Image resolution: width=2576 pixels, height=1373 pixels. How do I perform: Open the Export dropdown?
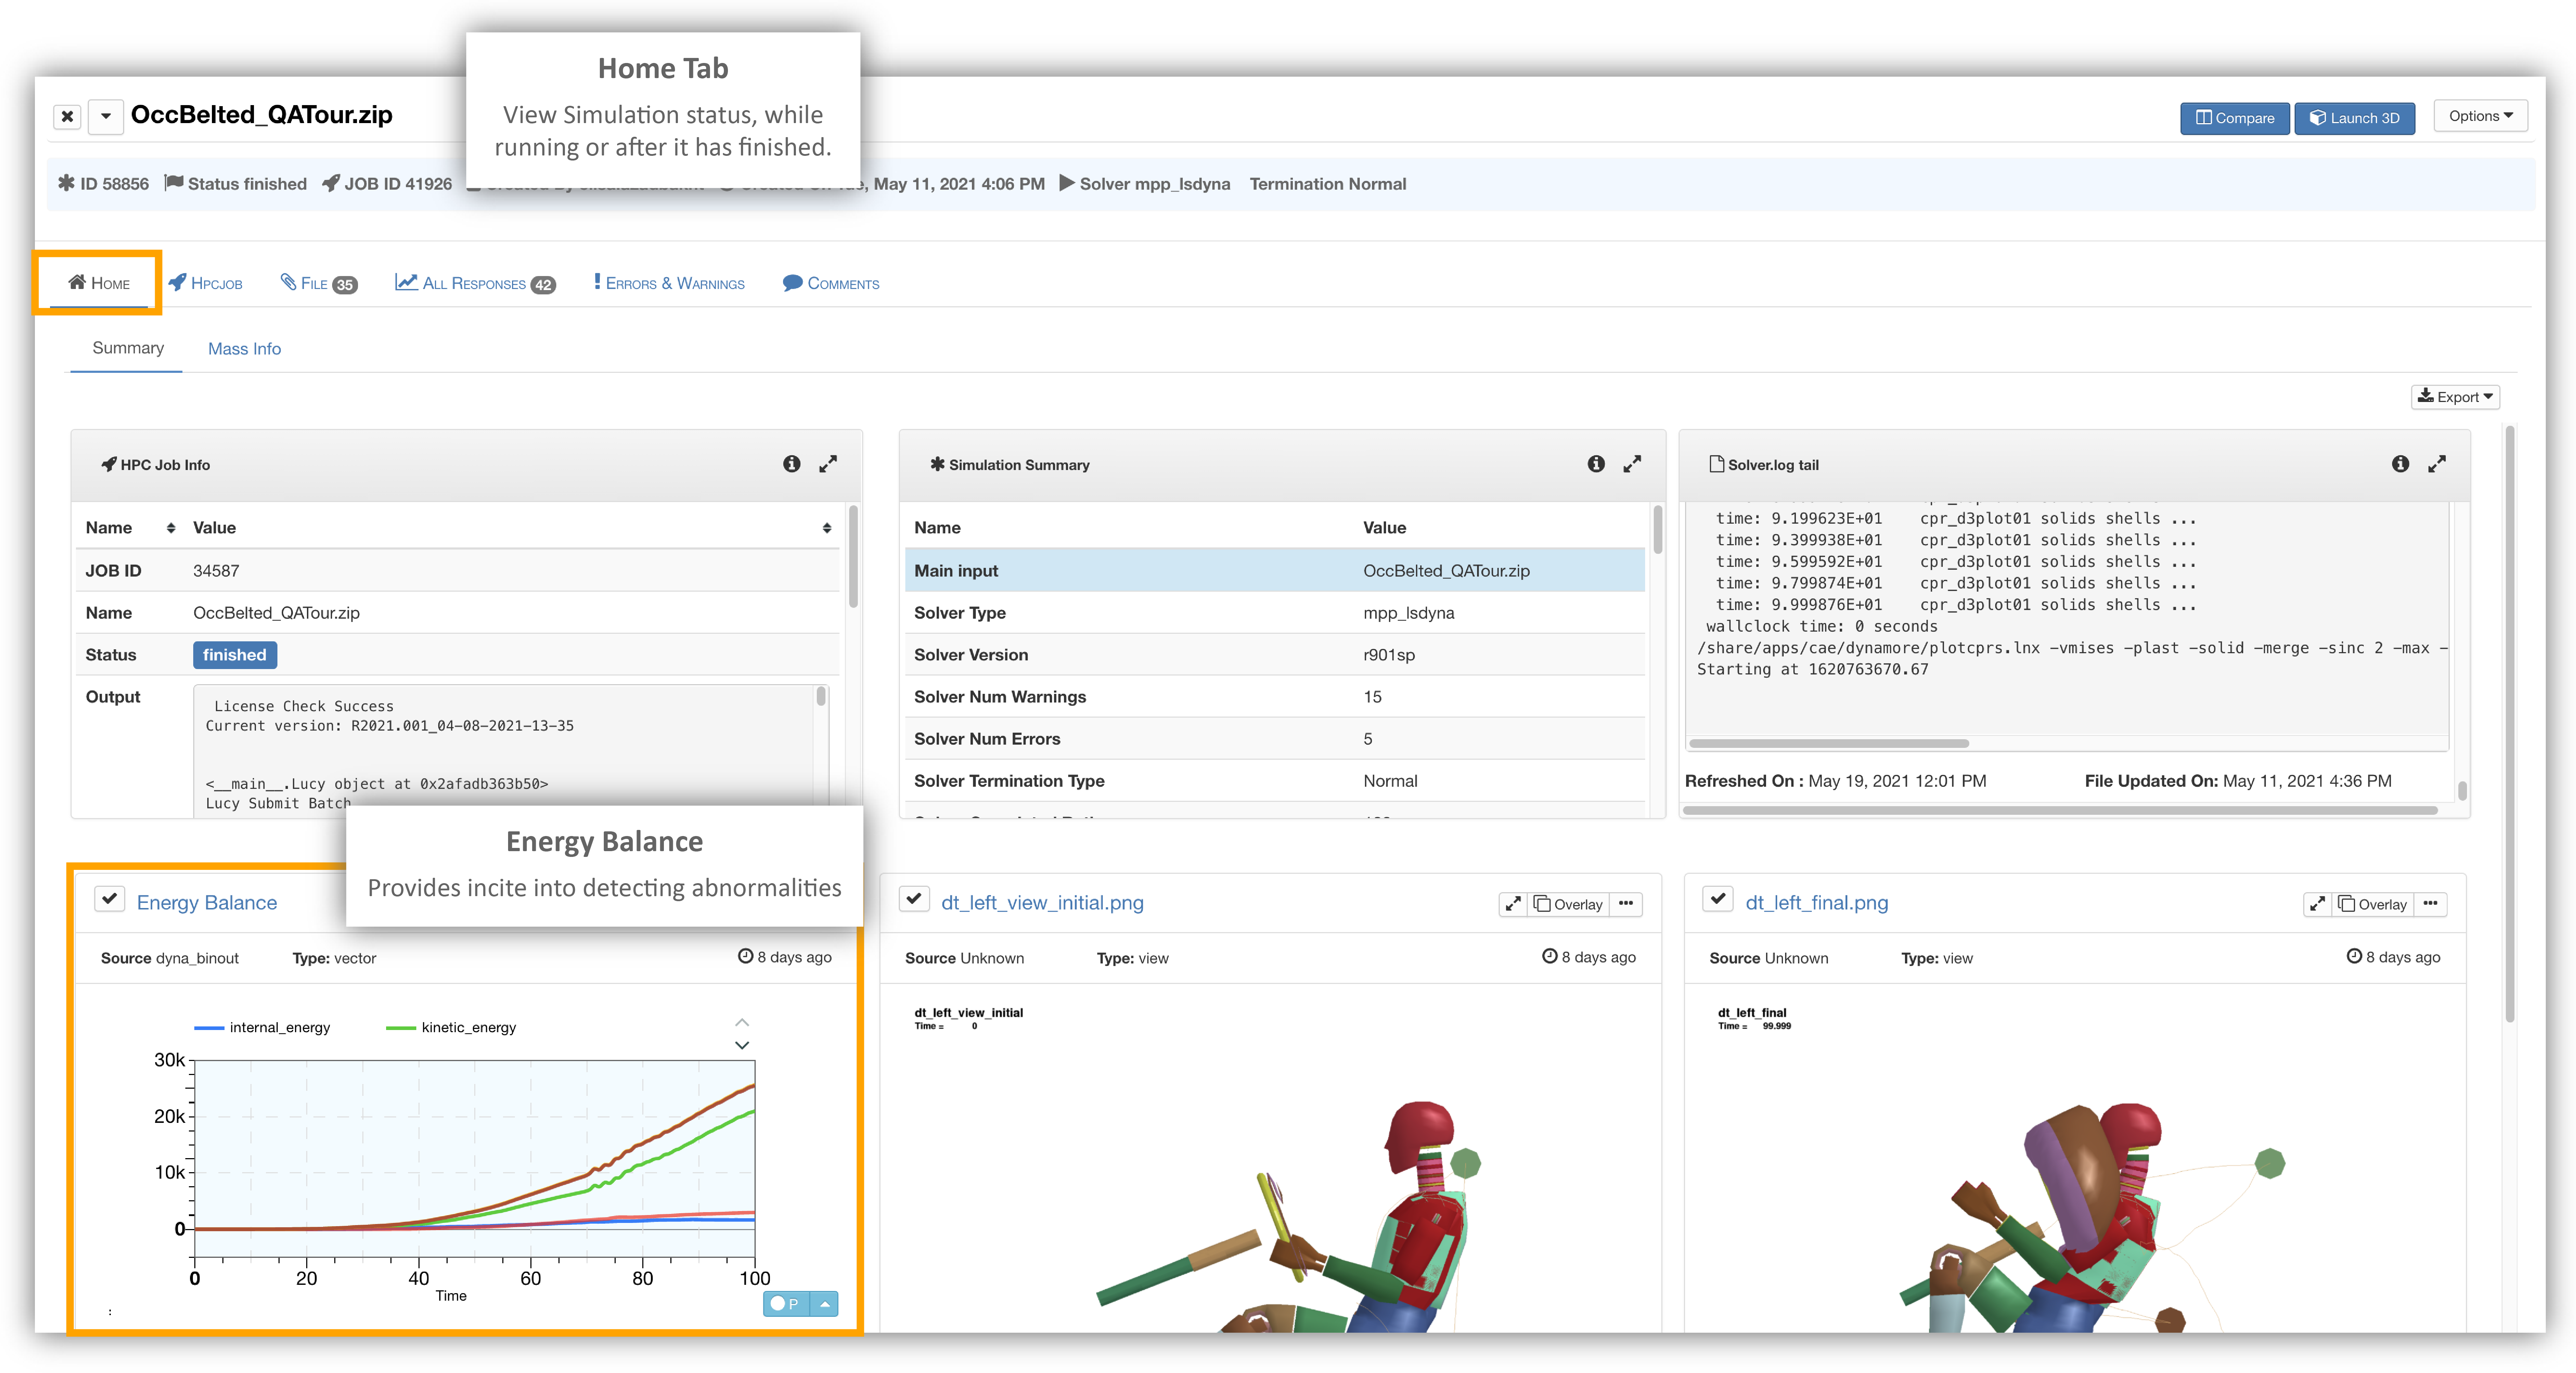2455,397
